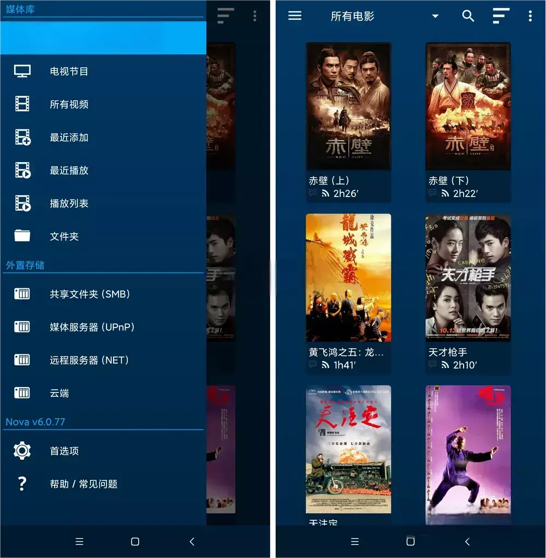Tap the search magnifier icon

468,16
